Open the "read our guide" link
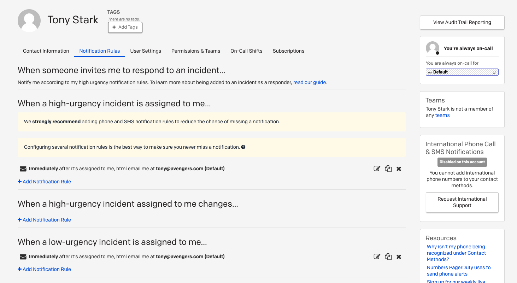 tap(309, 82)
